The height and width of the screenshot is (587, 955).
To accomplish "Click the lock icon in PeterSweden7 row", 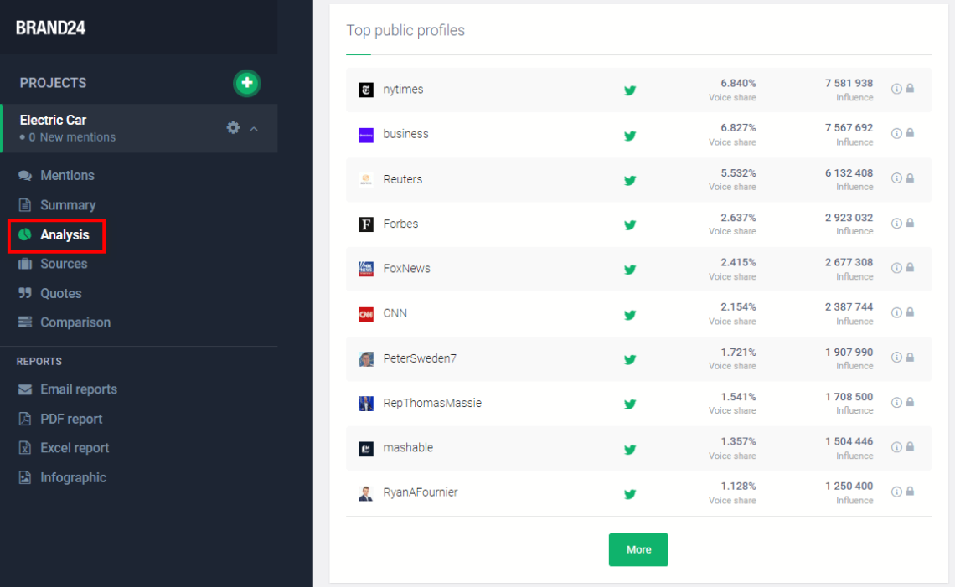I will 910,357.
